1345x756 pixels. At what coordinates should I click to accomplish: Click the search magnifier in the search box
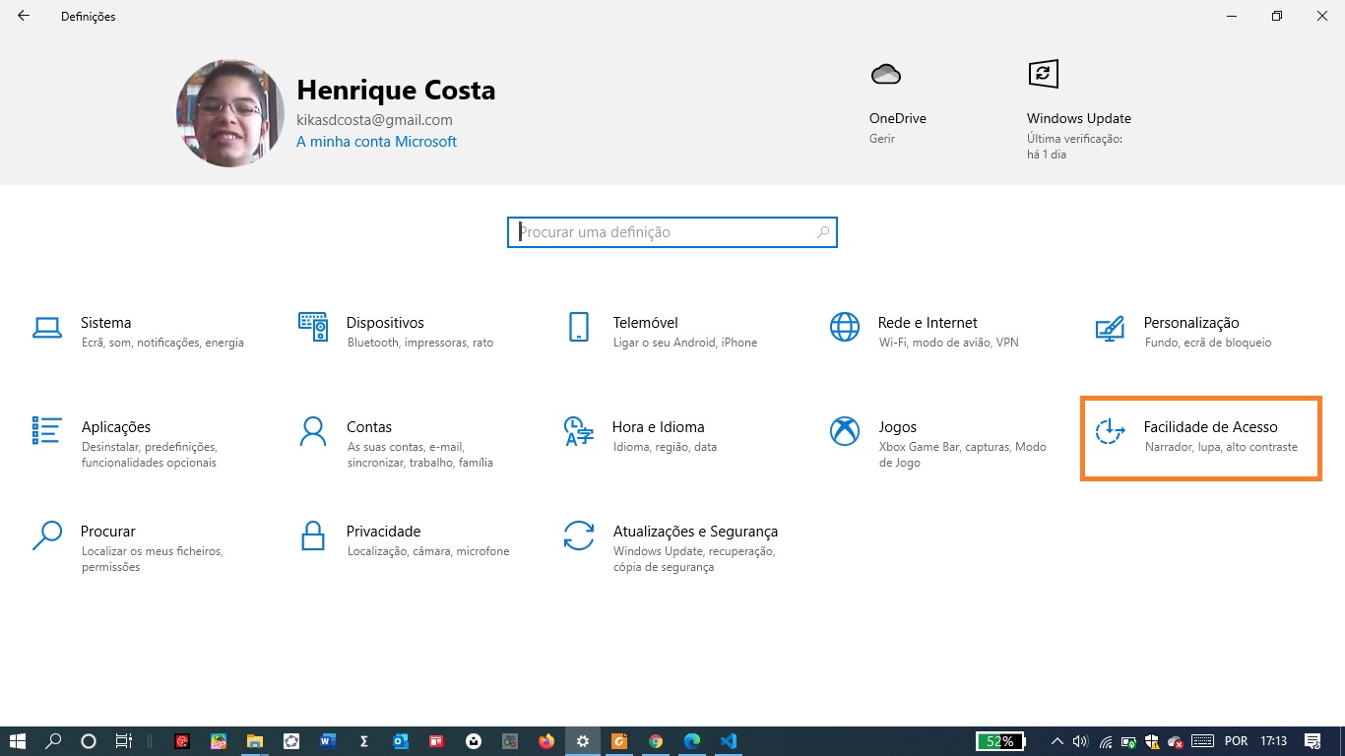[x=823, y=232]
